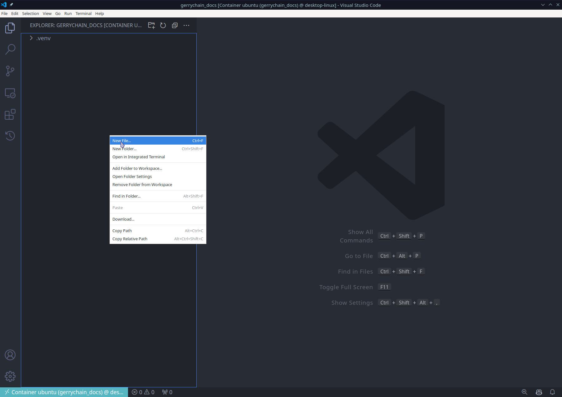Open the Remote Explorer view
Screen dimensions: 562x397
[x=10, y=93]
